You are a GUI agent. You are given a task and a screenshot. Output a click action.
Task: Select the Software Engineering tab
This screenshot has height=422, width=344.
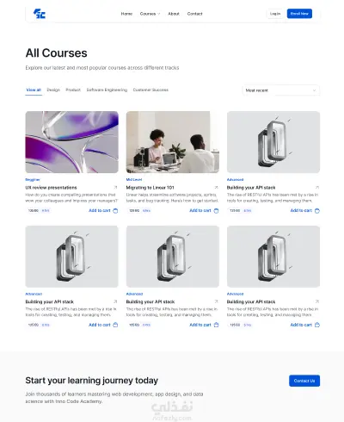click(107, 90)
